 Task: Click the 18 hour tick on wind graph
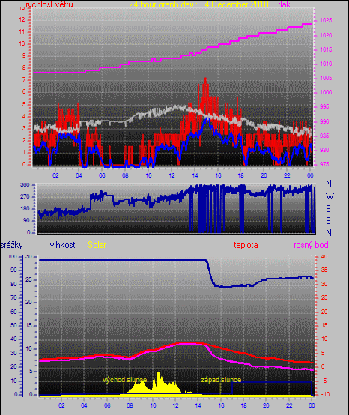point(241,175)
